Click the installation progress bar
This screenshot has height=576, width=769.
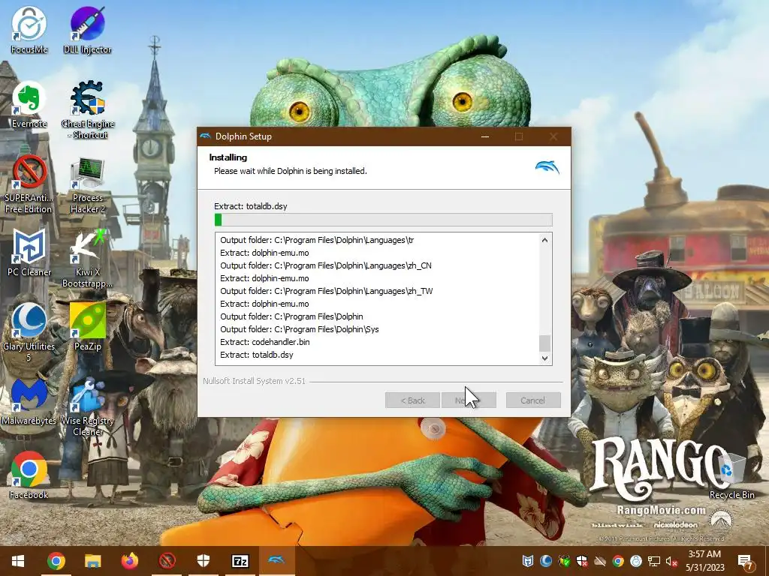(x=384, y=220)
